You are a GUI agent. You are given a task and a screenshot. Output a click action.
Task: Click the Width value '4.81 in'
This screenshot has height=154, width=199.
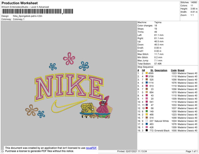(x=194, y=12)
